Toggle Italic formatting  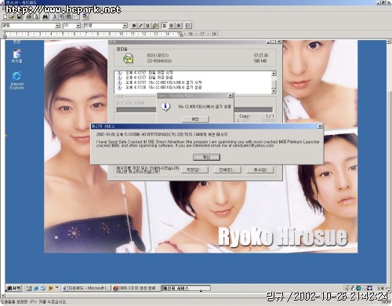141,25
